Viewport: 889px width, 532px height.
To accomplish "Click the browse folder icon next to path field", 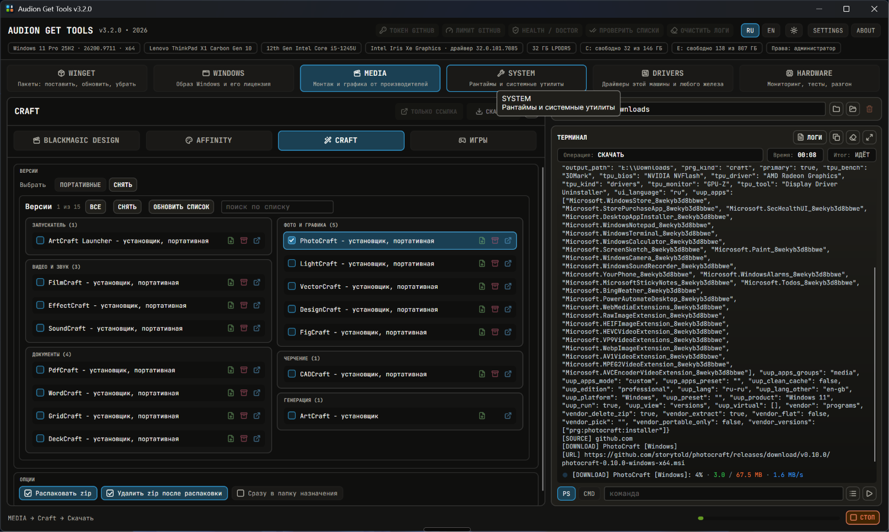I will click(836, 109).
